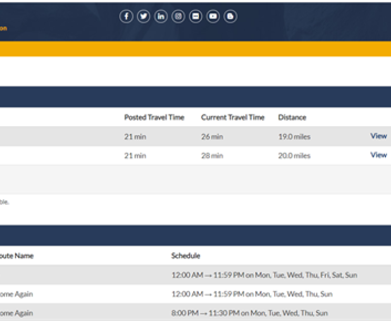Click the LinkedIn icon in header
This screenshot has height=321, width=391.
[161, 17]
